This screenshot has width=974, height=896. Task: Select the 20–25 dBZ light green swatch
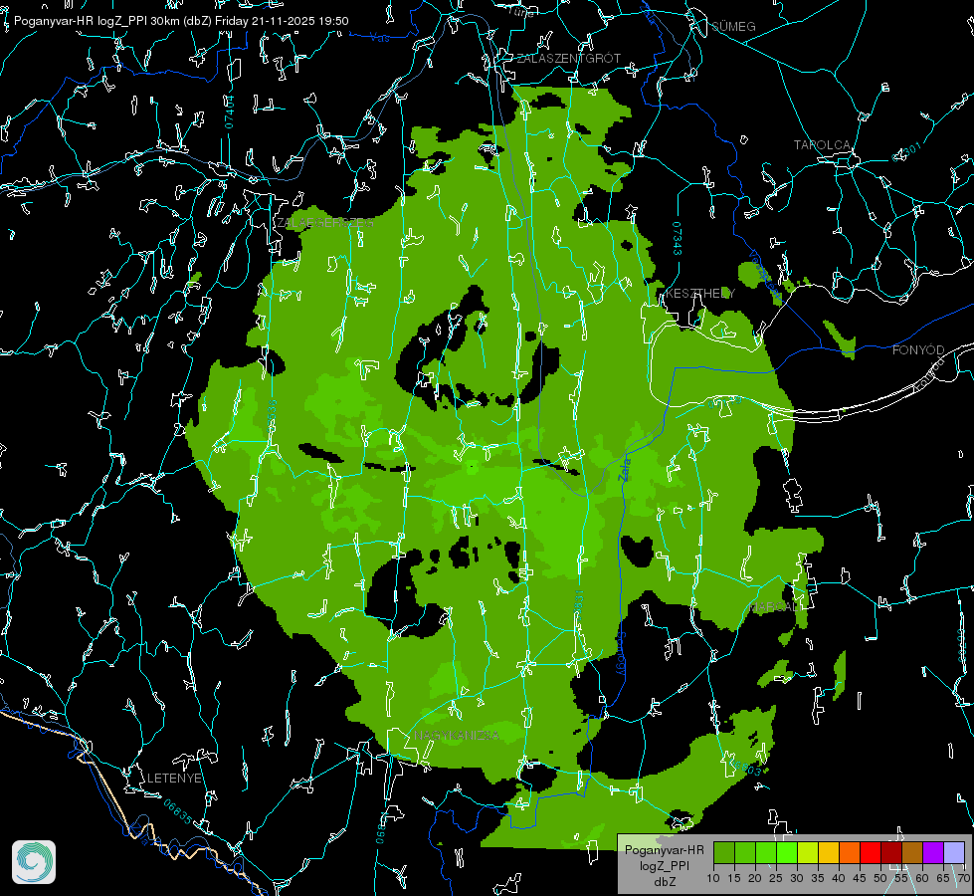[x=766, y=853]
